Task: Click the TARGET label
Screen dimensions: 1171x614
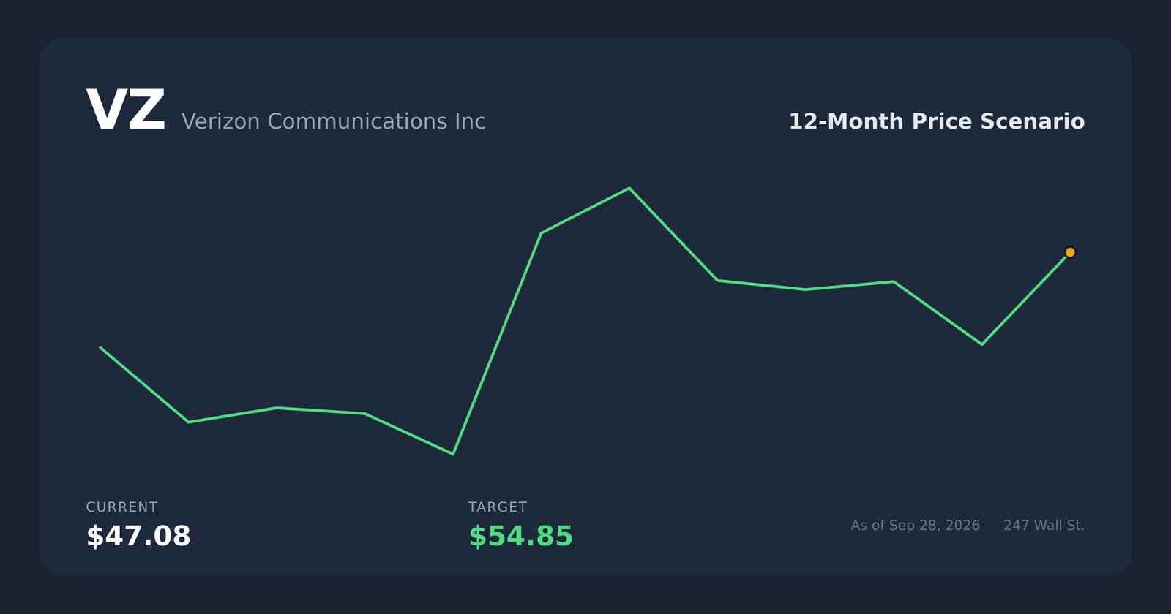Action: [x=498, y=507]
